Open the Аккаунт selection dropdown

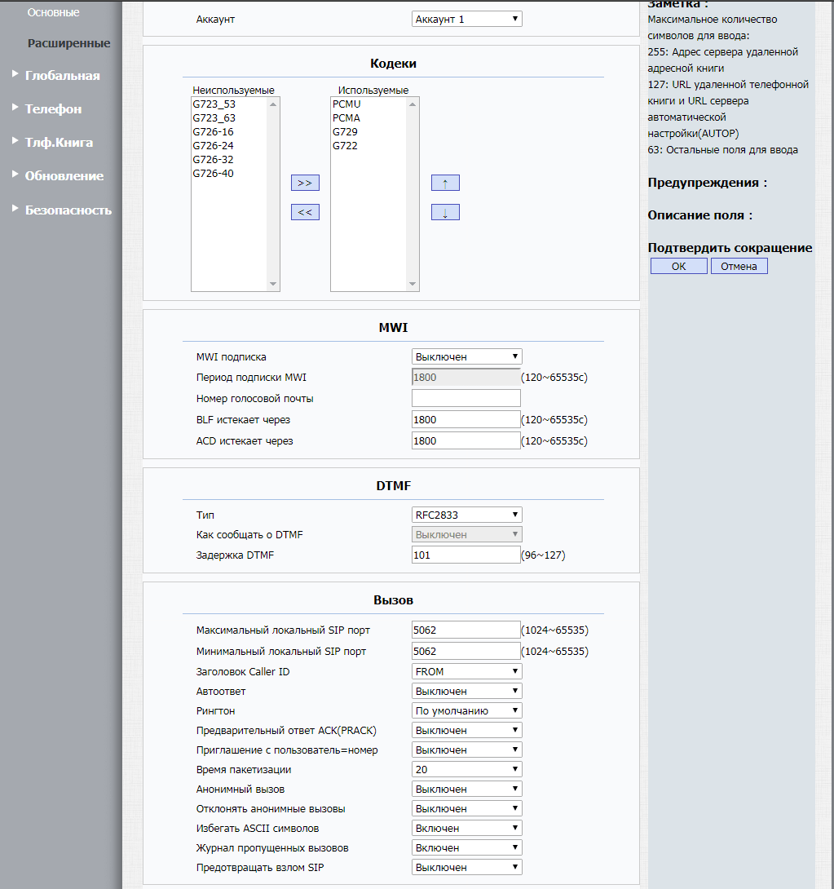click(x=467, y=19)
